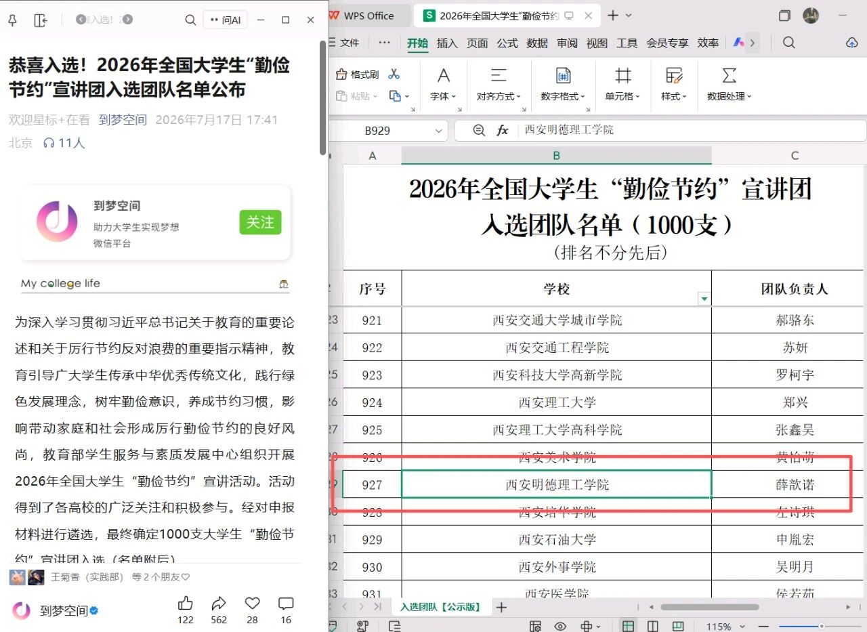Screen dimensions: 867x632
Task: Add a new sheet with plus button
Action: (x=501, y=608)
